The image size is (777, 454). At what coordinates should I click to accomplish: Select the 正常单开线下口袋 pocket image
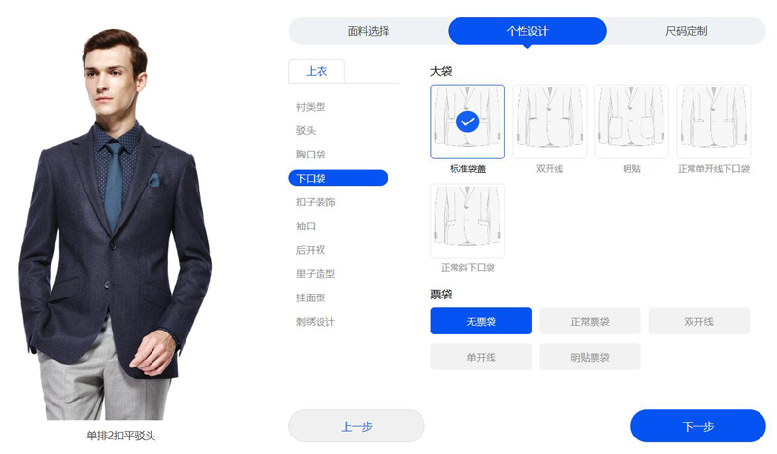click(714, 122)
